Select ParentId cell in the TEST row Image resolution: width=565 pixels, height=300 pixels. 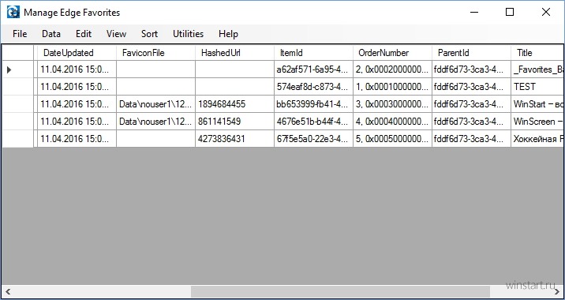pos(472,87)
